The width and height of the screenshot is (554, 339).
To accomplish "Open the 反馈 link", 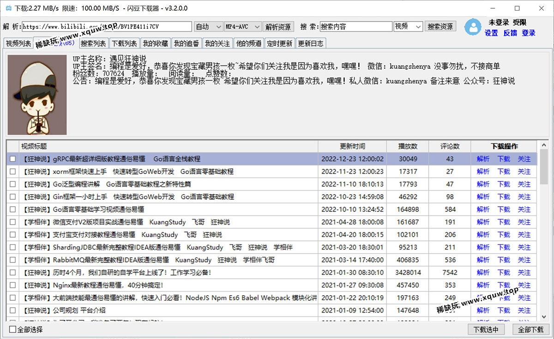I will 510,33.
